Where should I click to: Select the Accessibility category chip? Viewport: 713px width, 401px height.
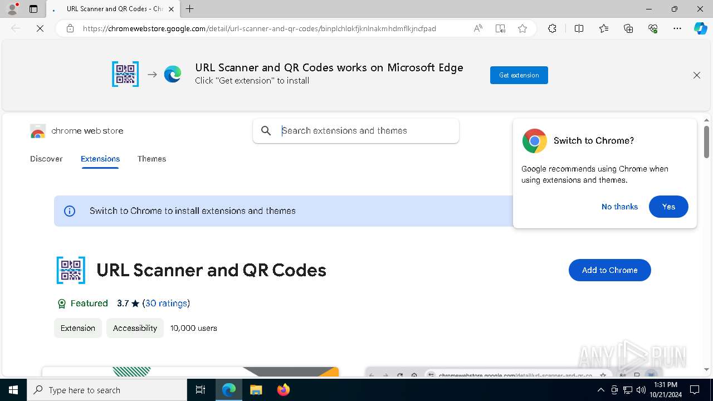(135, 328)
